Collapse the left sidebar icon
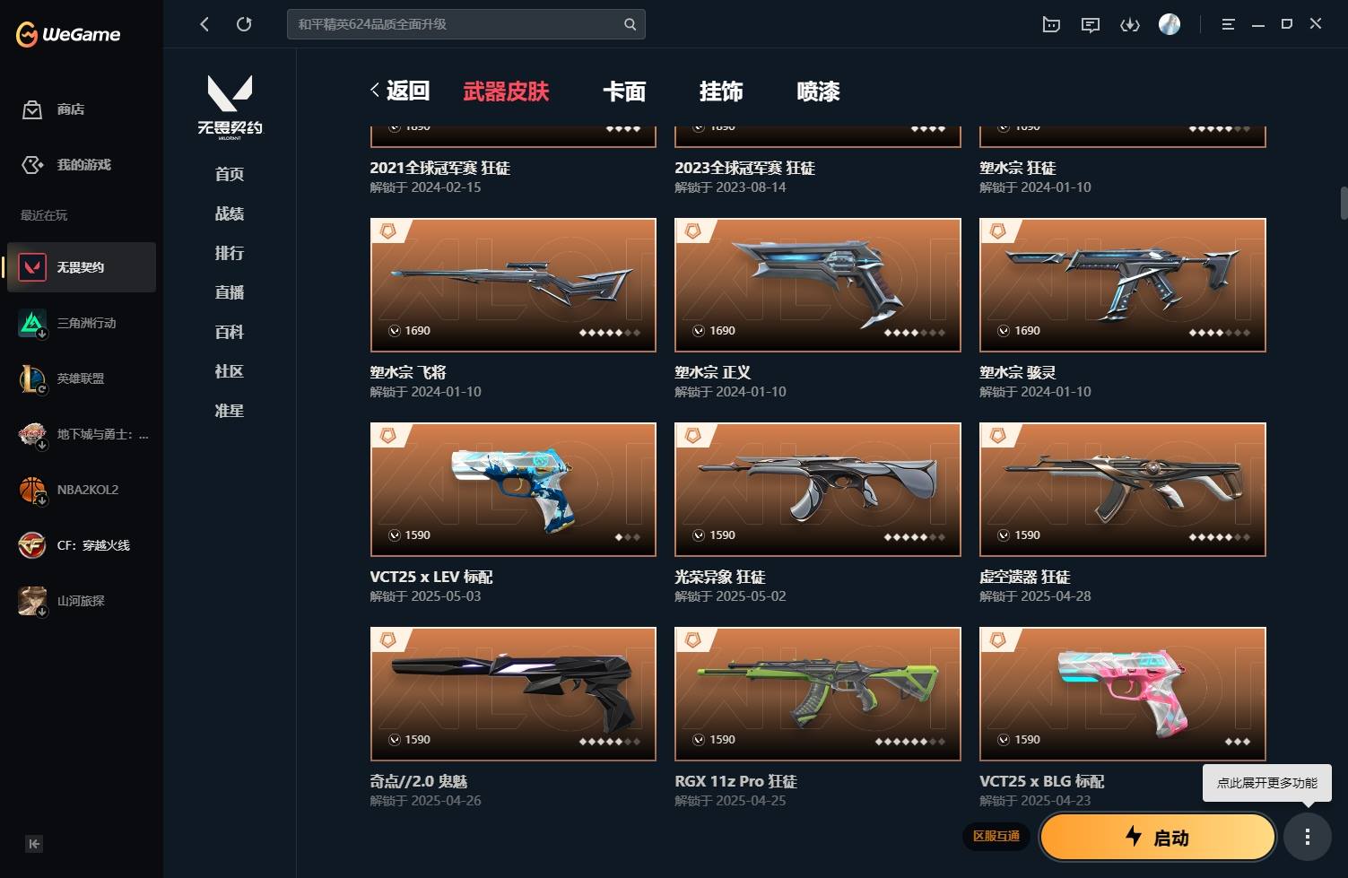The image size is (1348, 878). 34,843
